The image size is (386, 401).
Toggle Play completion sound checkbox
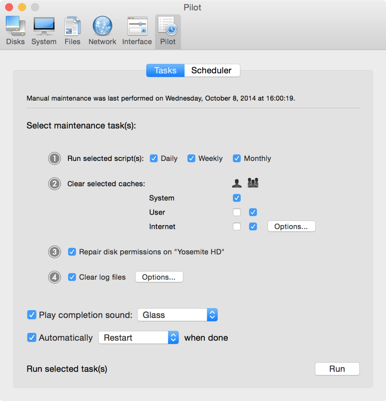click(x=32, y=315)
